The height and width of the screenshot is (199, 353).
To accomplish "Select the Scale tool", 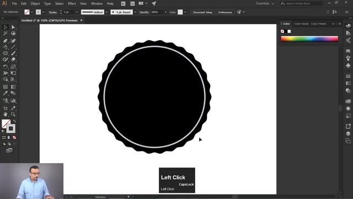I will (13, 67).
